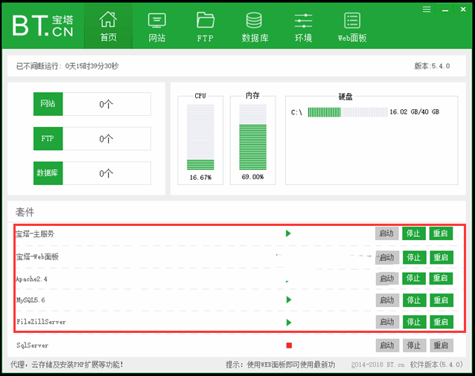Viewport: 475px width, 376px height.
Task: Restart the MySQL5.6 service
Action: [441, 300]
